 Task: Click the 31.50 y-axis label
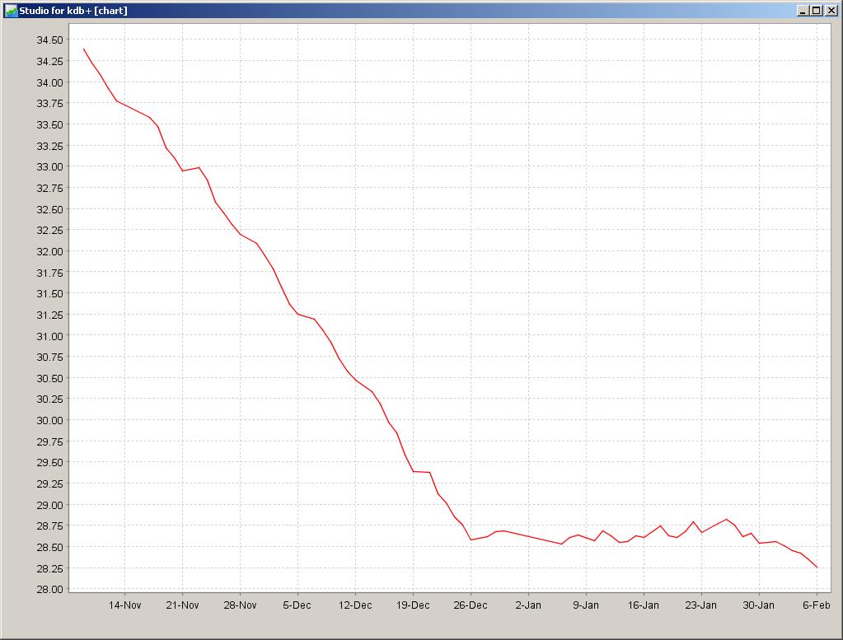tap(49, 293)
